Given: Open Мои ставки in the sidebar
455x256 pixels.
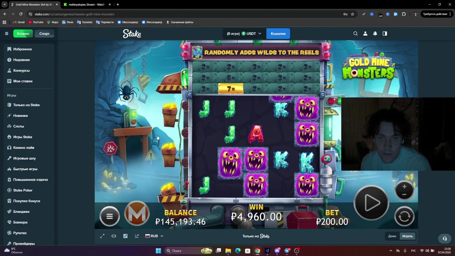Looking at the screenshot, I should pyautogui.click(x=28, y=81).
